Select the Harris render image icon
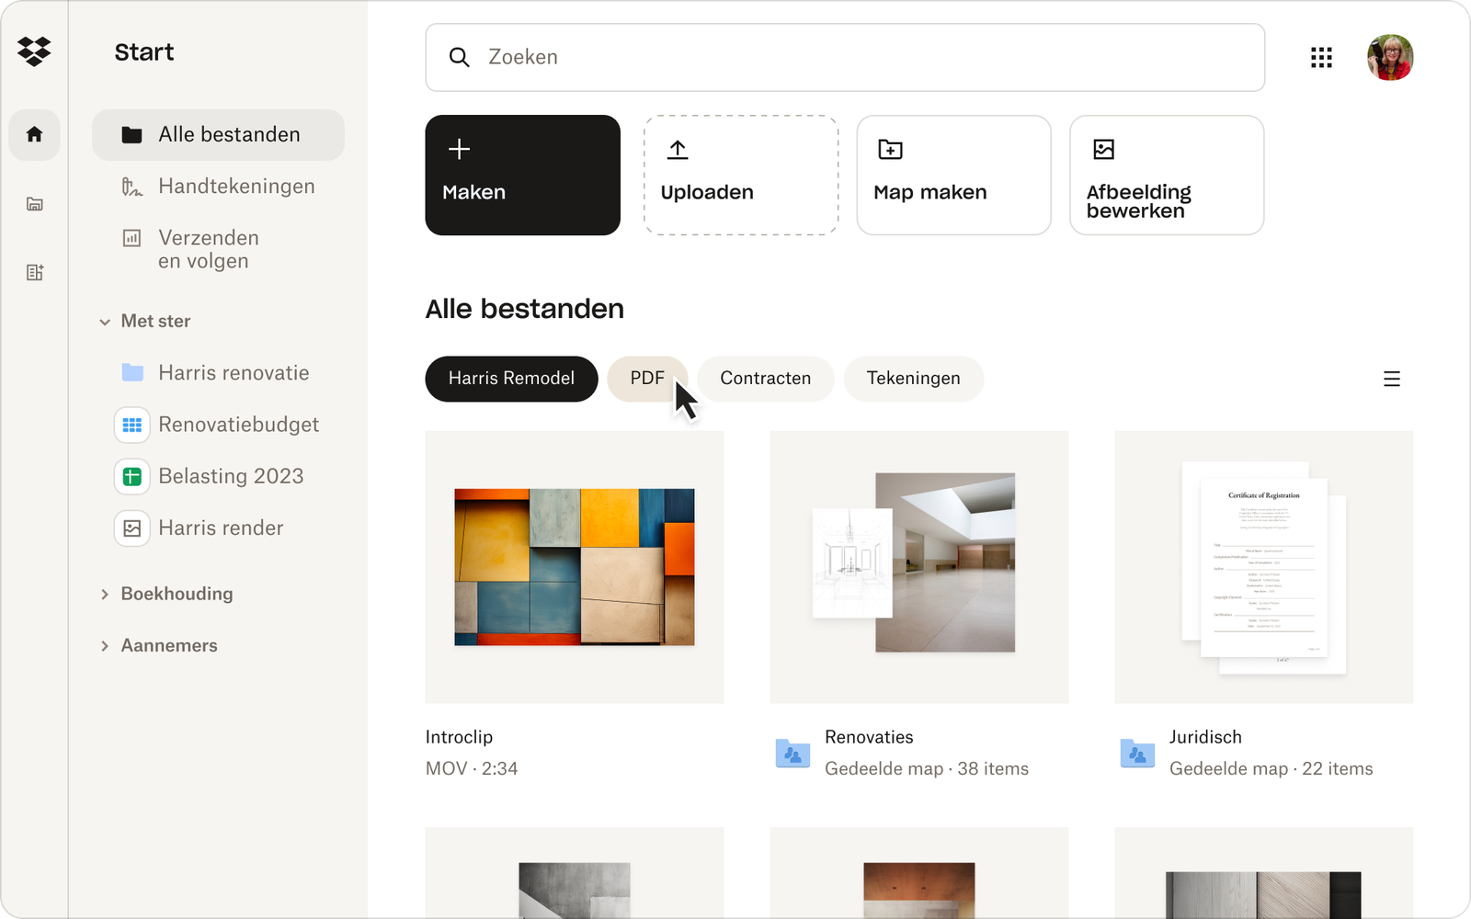This screenshot has width=1471, height=919. point(132,528)
